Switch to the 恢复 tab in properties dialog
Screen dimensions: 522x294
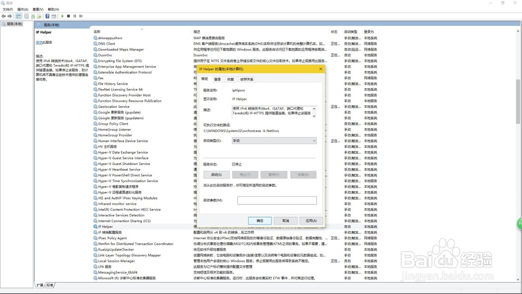tap(230, 79)
